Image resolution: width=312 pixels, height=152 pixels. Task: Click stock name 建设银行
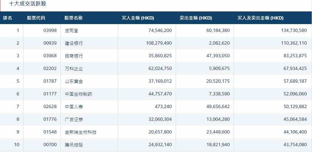click(74, 43)
